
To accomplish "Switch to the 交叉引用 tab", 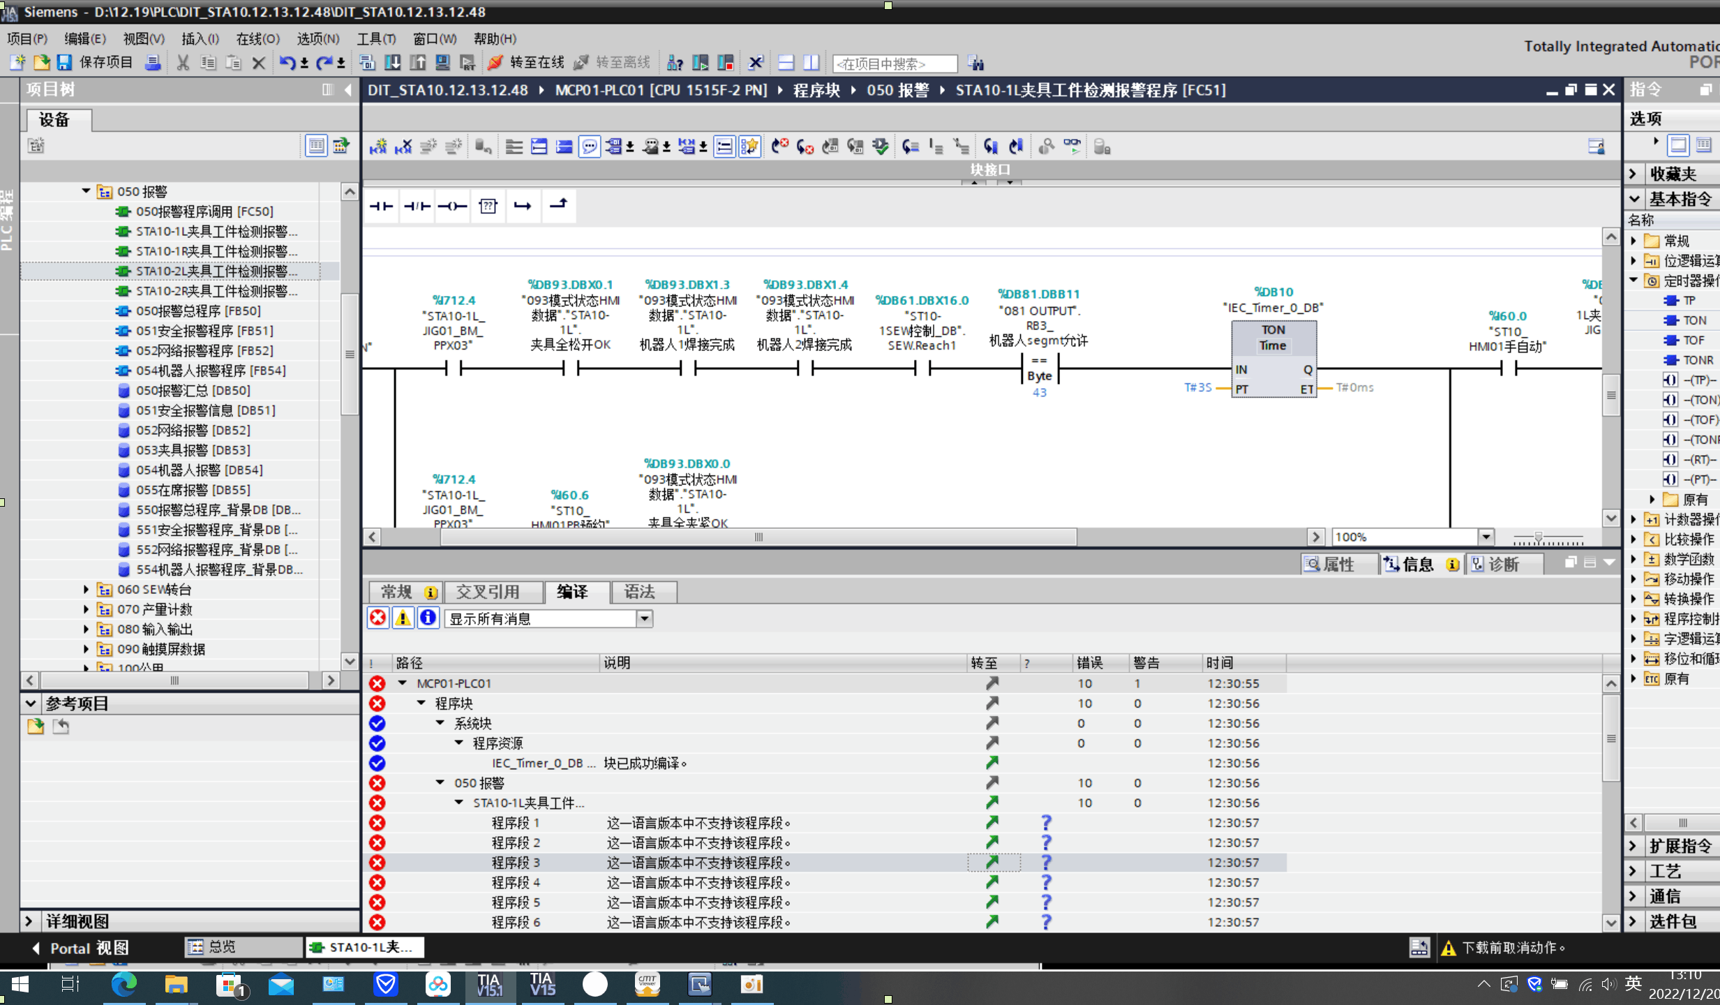I will (488, 593).
